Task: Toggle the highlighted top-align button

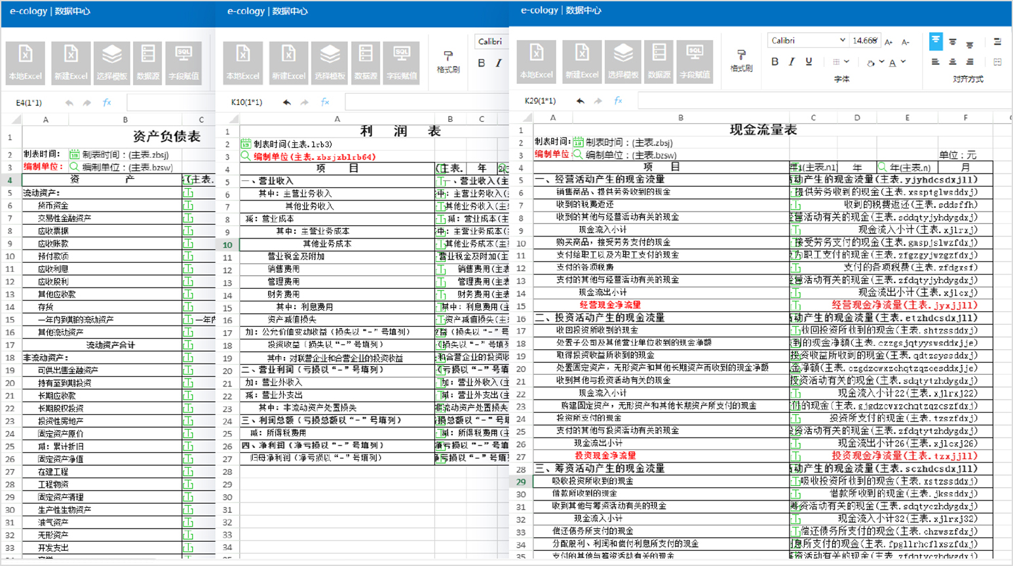Action: [936, 41]
